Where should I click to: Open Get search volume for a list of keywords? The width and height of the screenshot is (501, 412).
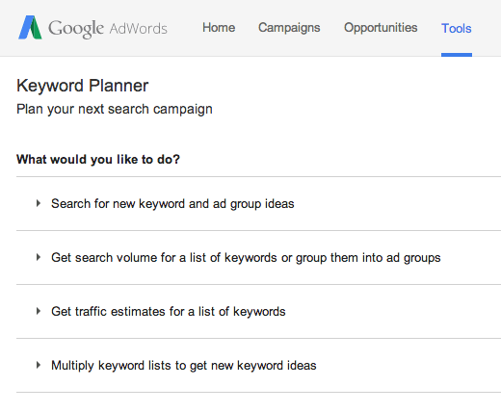click(x=246, y=258)
